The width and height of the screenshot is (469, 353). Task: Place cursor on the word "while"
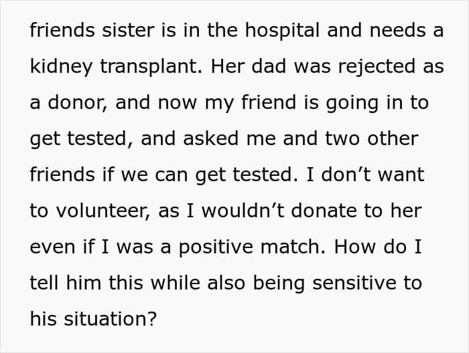pyautogui.click(x=176, y=283)
